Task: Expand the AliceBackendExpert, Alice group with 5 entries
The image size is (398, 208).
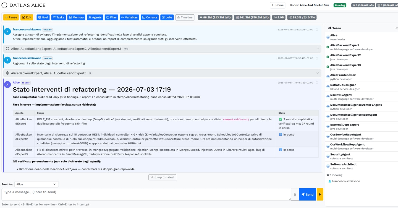Action: 162,73
